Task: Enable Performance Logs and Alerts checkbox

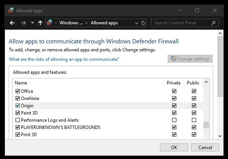Action: (x=17, y=120)
